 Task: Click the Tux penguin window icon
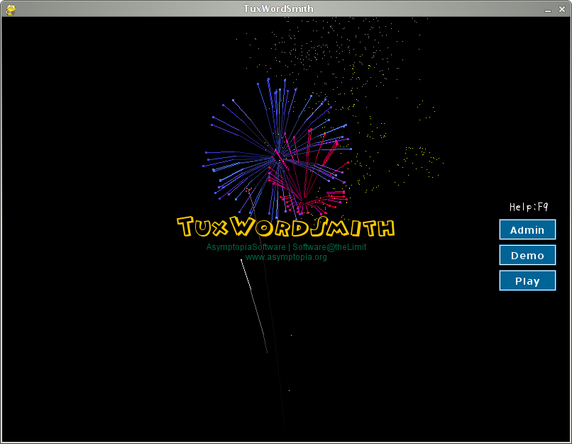[10, 8]
